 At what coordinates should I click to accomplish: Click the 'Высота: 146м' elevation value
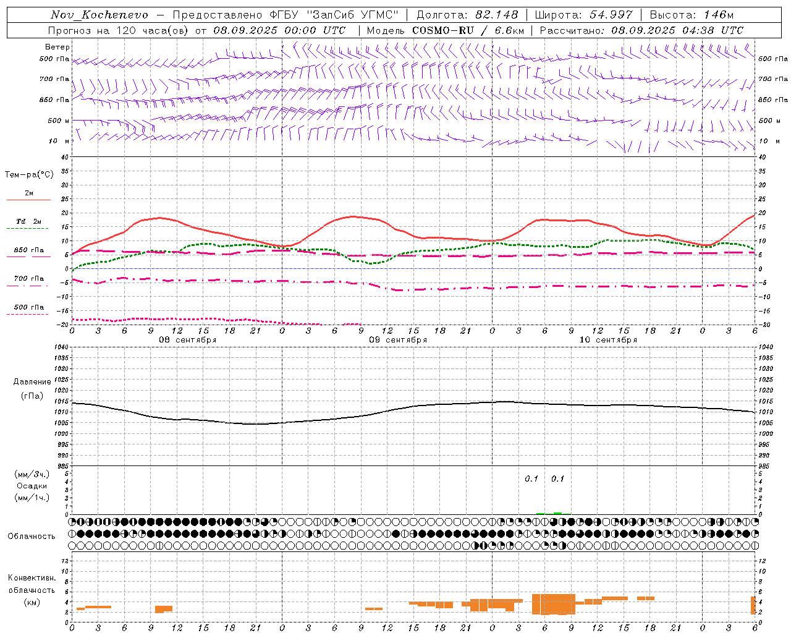(692, 15)
